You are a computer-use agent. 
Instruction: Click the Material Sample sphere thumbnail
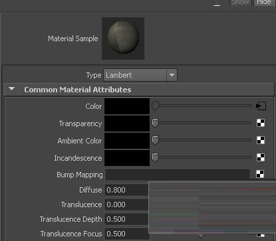pyautogui.click(x=123, y=39)
